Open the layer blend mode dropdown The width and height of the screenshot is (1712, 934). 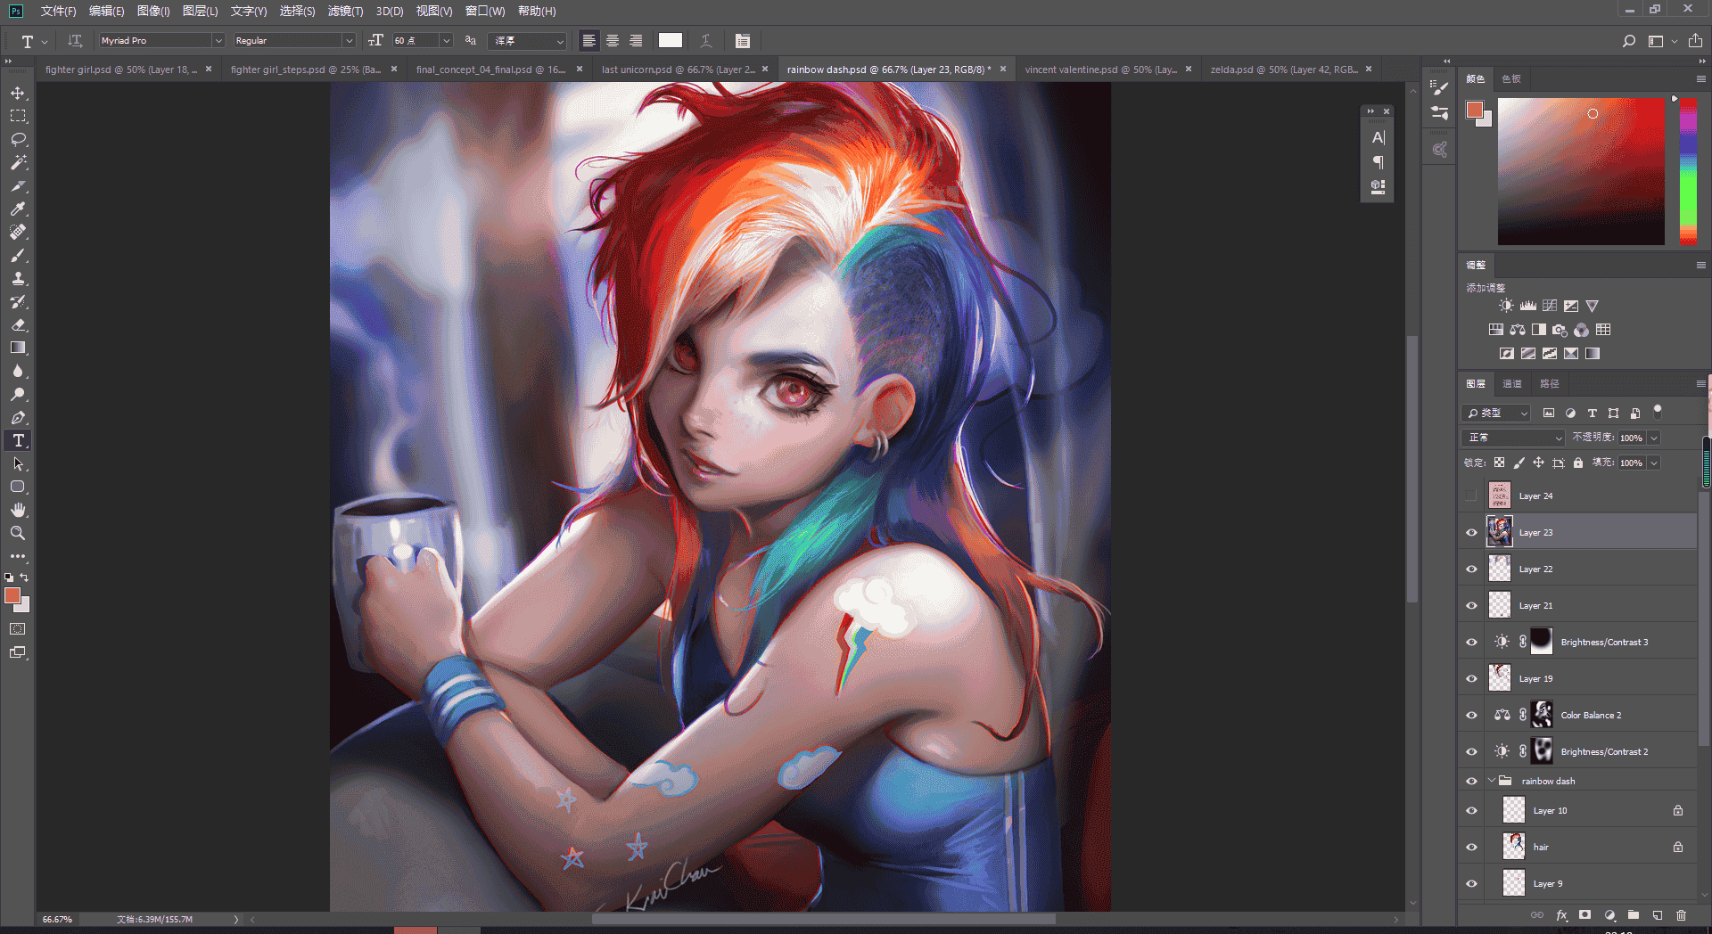tap(1513, 438)
